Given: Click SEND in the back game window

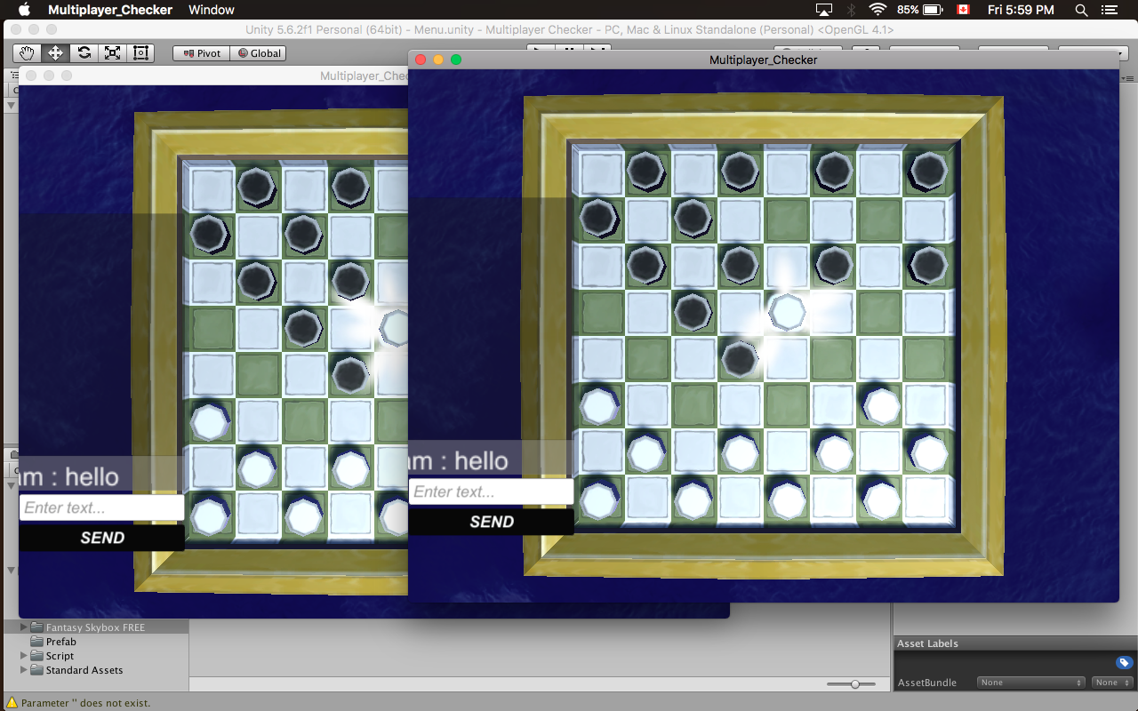Looking at the screenshot, I should (101, 538).
